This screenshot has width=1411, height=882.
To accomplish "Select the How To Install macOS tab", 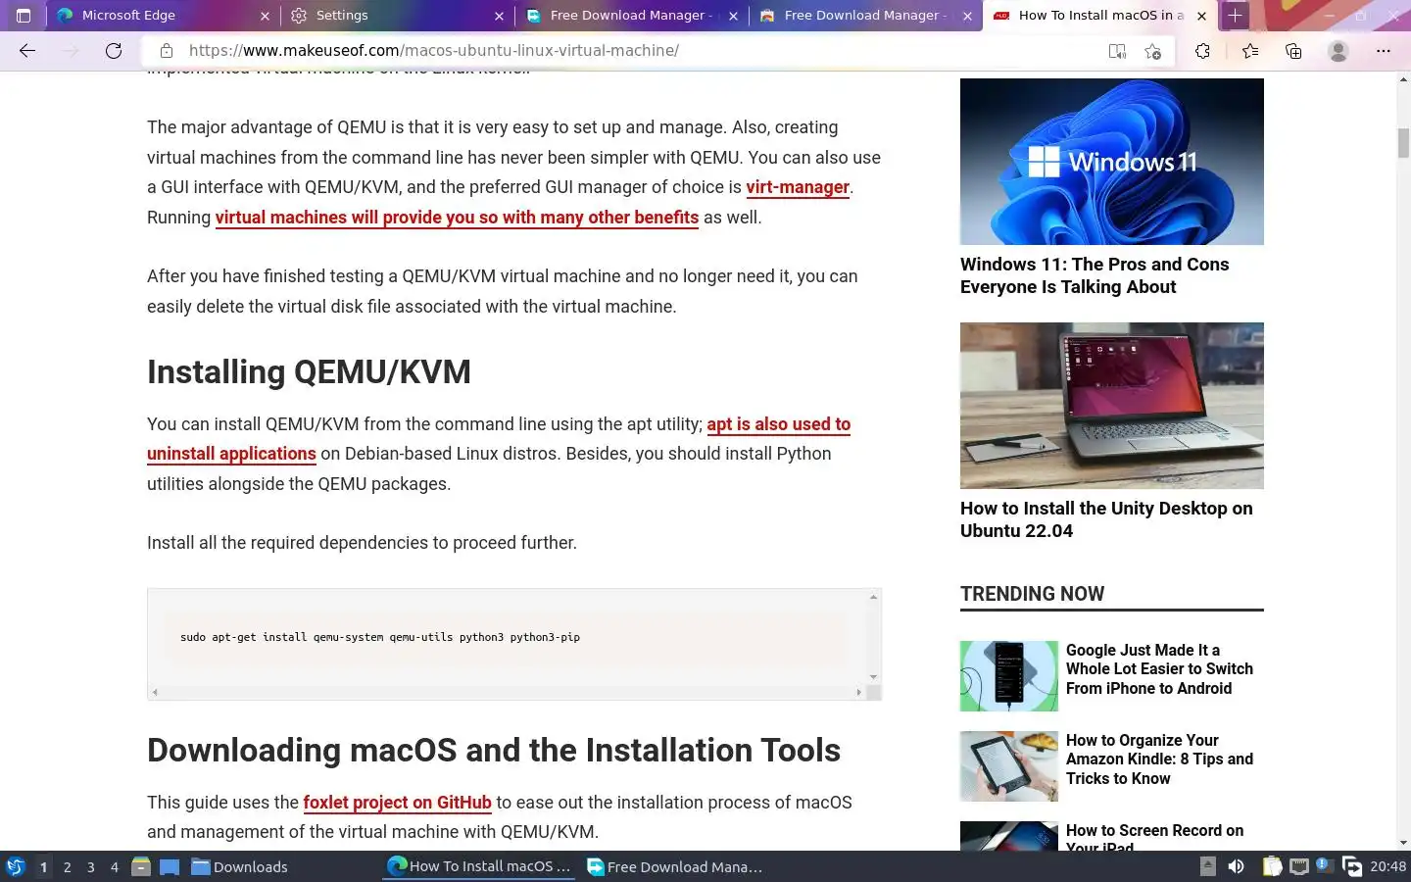I will (1100, 16).
